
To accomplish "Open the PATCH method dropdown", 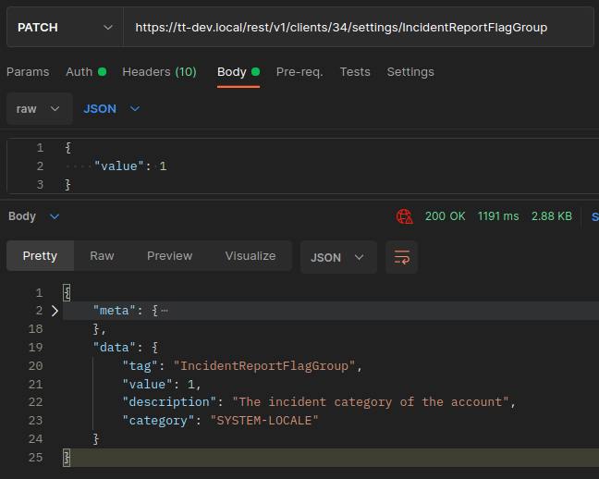I will [65, 28].
